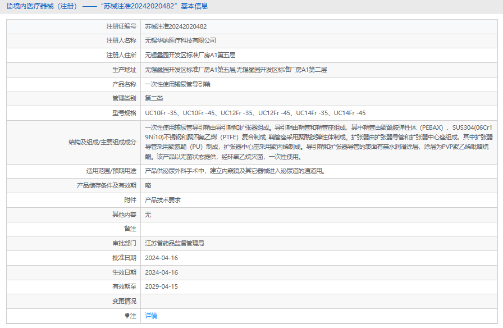Click the 结构及组成/主要组成成分 label
This screenshot has height=328, width=503.
[102, 142]
